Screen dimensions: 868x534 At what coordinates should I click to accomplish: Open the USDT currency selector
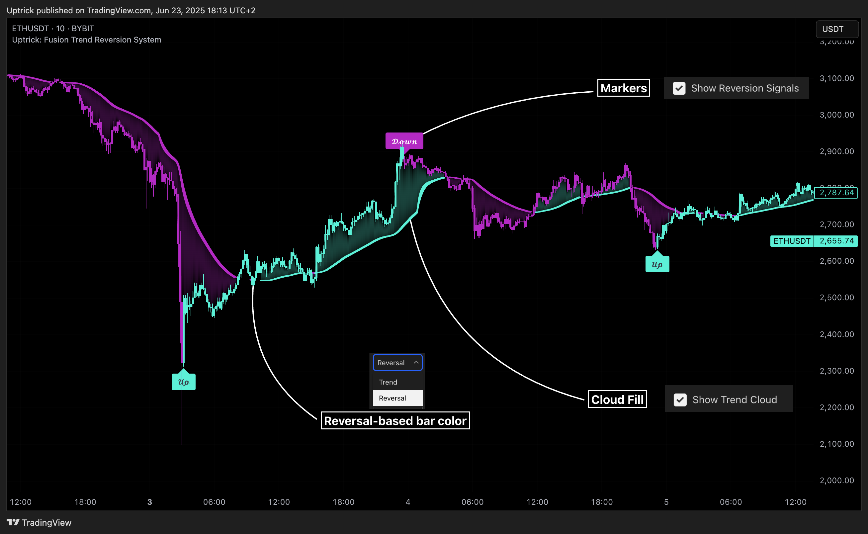click(x=837, y=29)
